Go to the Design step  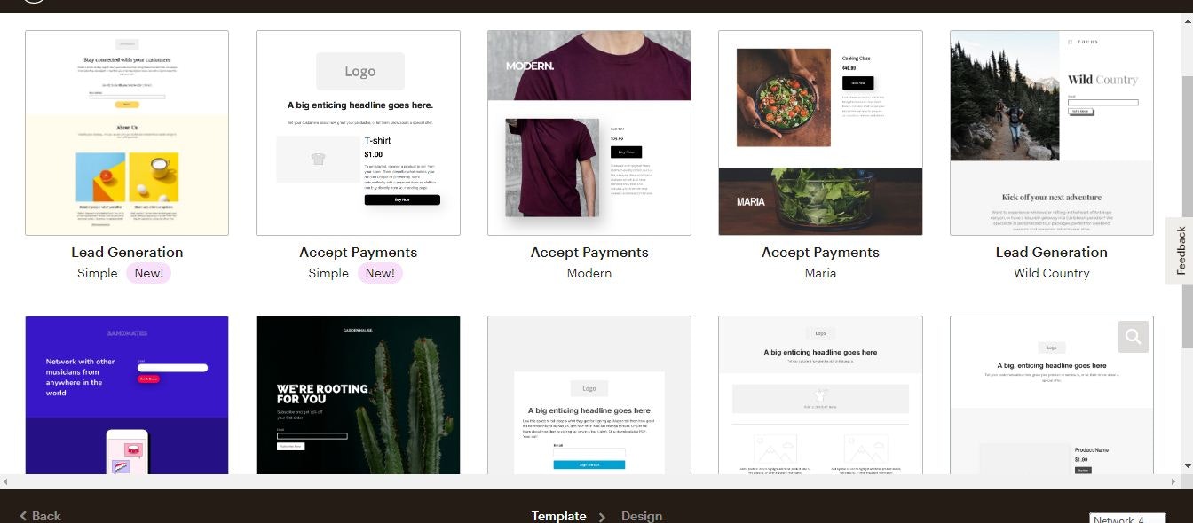[x=642, y=516]
